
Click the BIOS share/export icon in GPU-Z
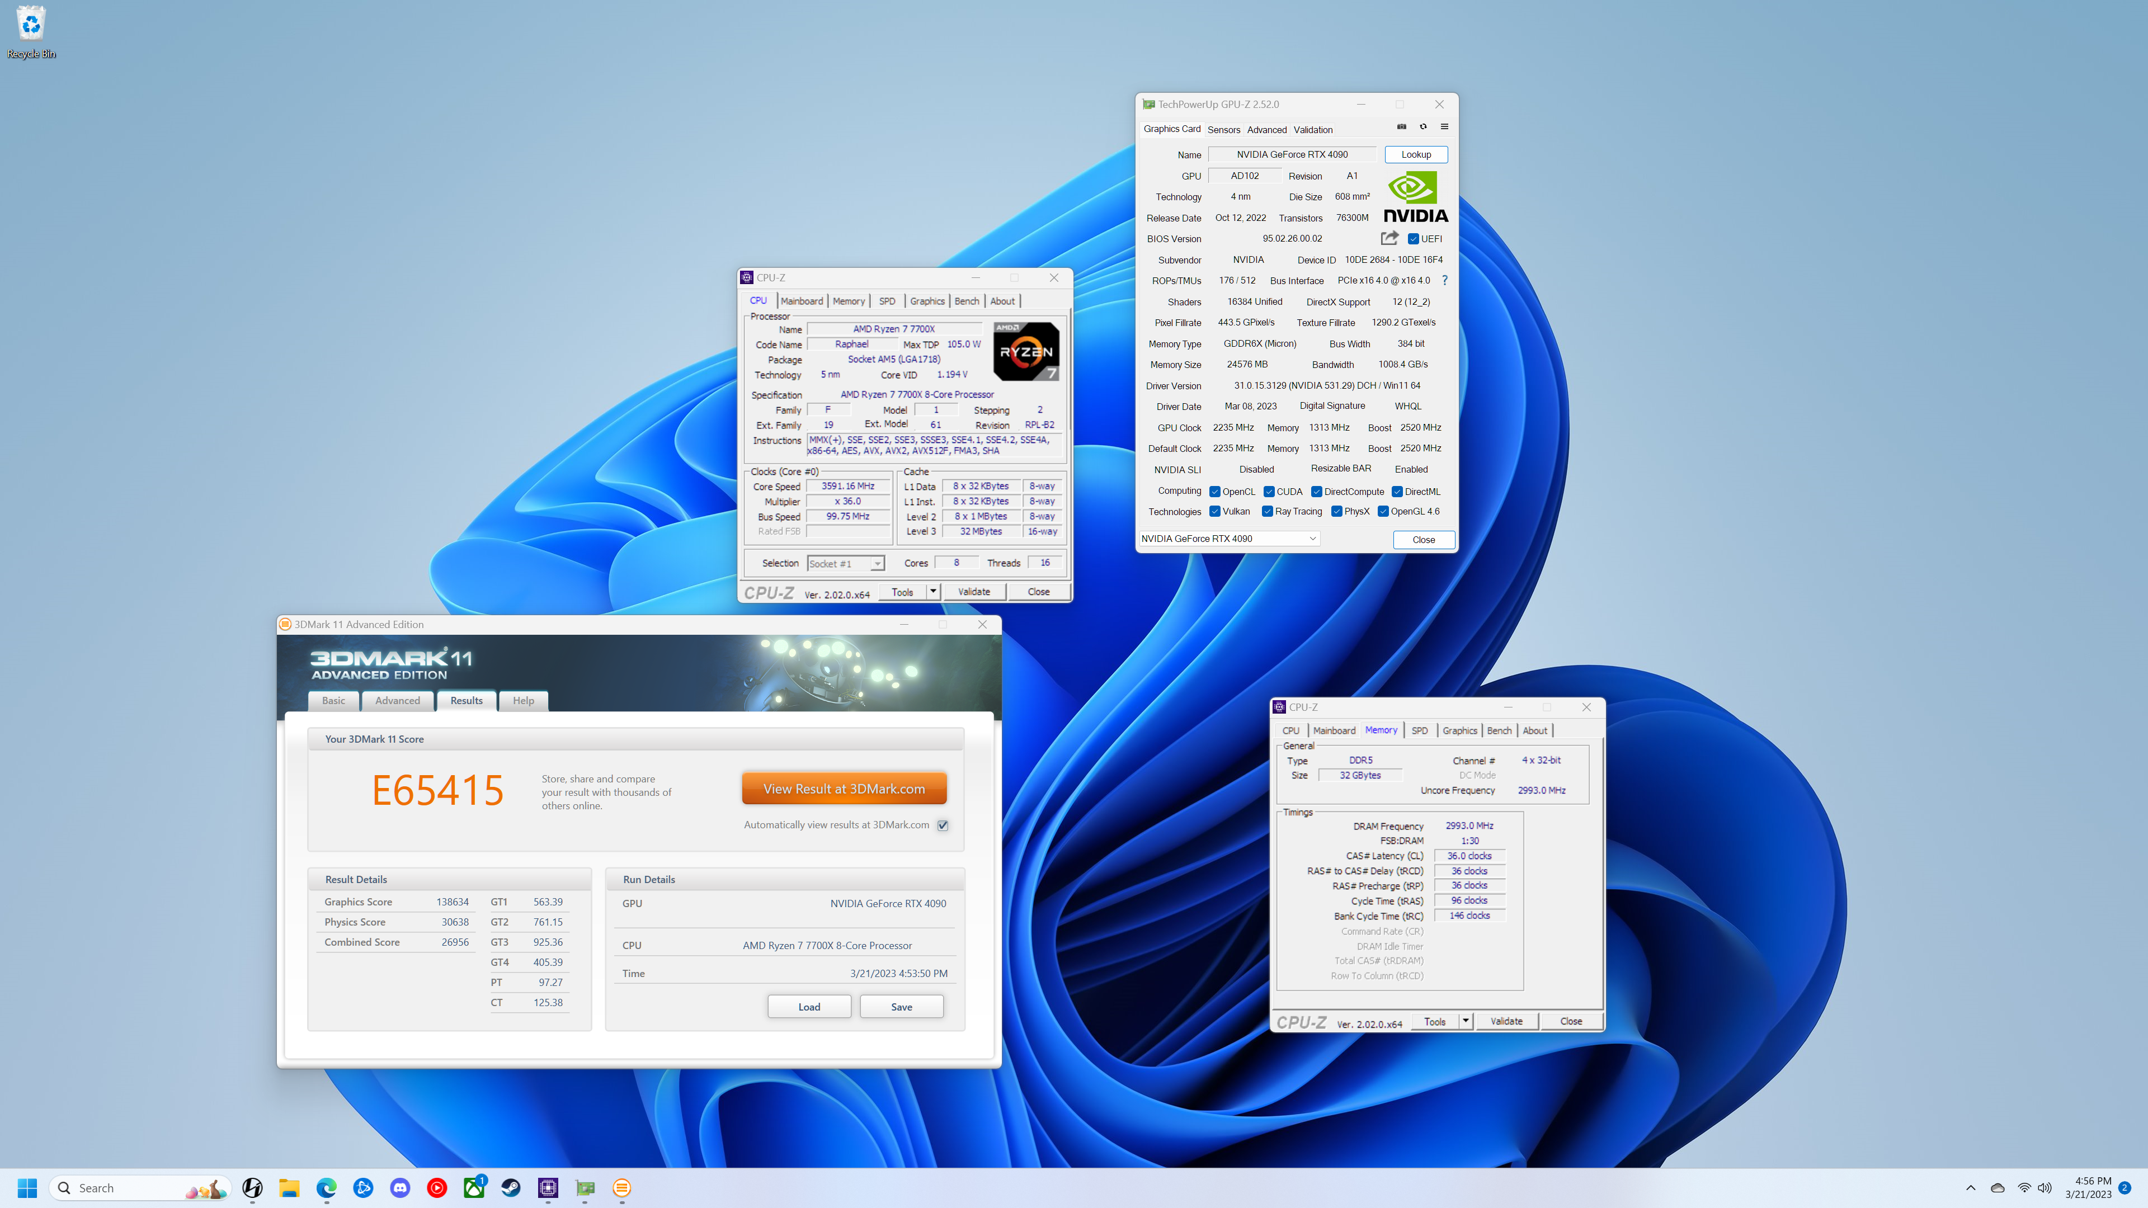[x=1389, y=238]
